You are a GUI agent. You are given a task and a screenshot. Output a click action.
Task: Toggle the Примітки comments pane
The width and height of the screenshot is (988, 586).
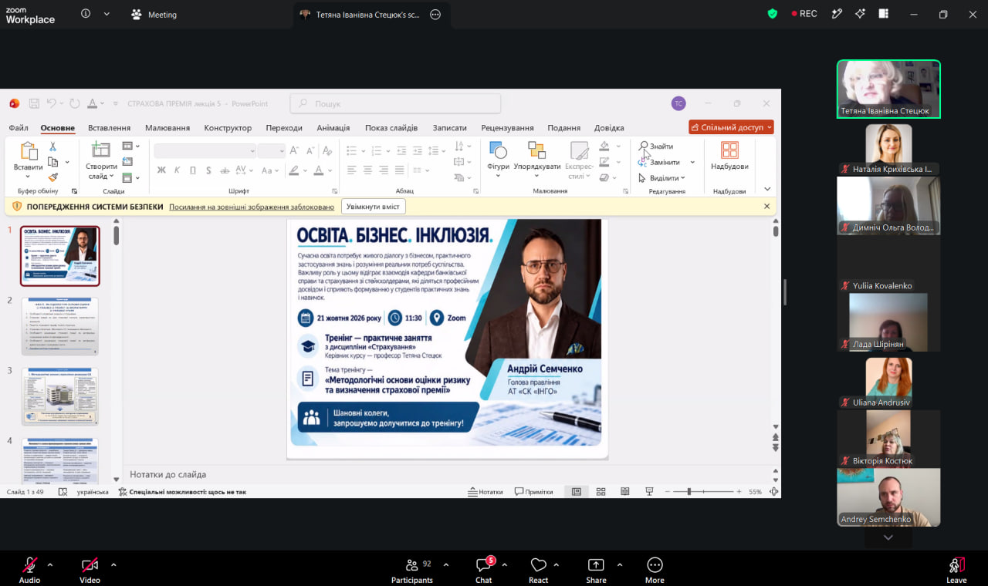point(534,491)
